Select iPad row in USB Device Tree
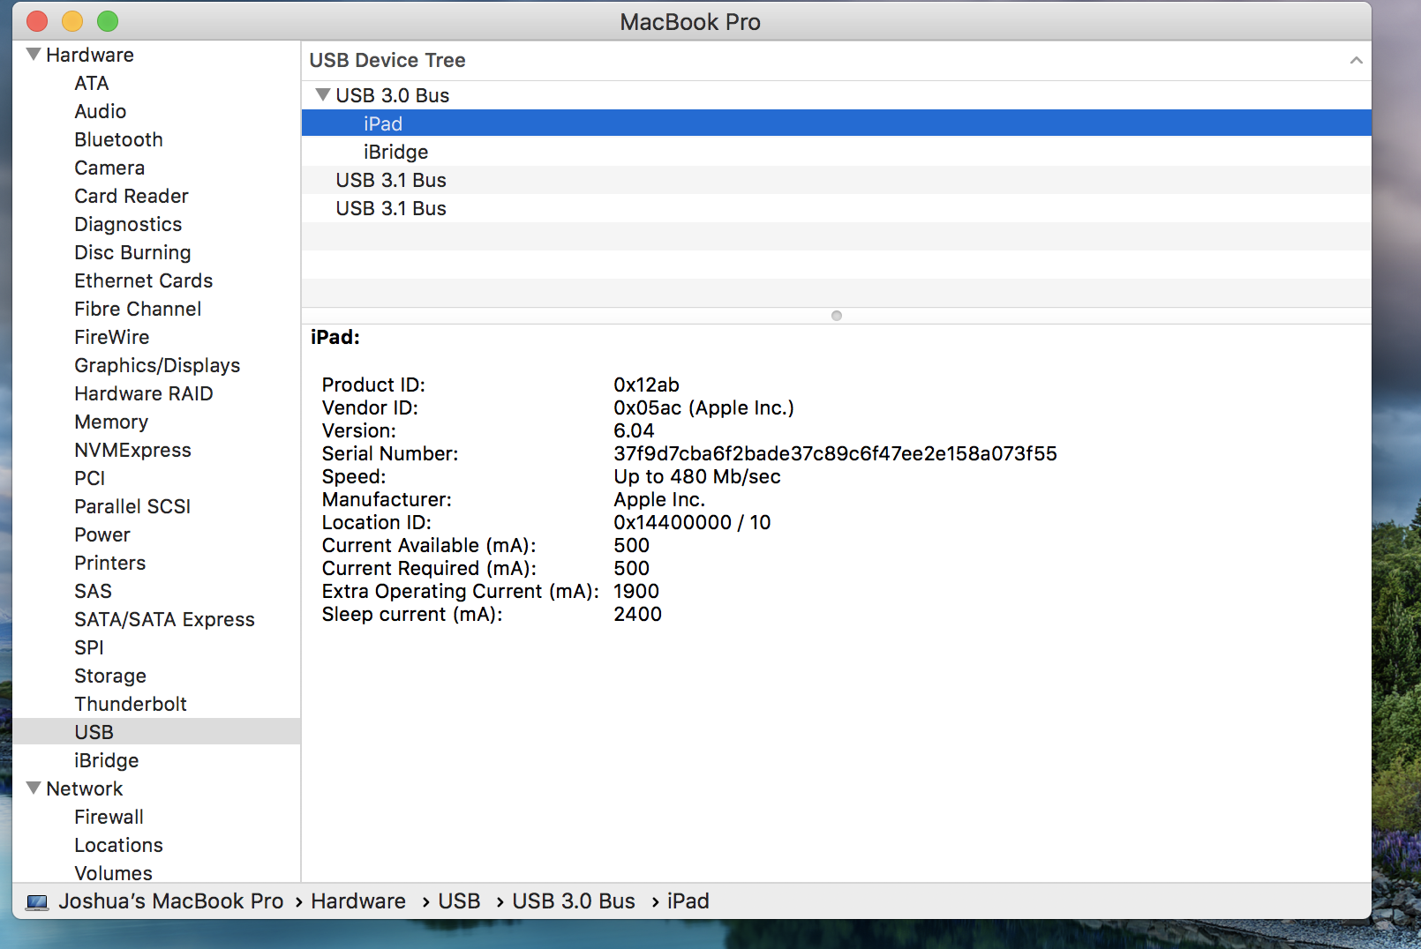Image resolution: width=1421 pixels, height=949 pixels. (837, 123)
